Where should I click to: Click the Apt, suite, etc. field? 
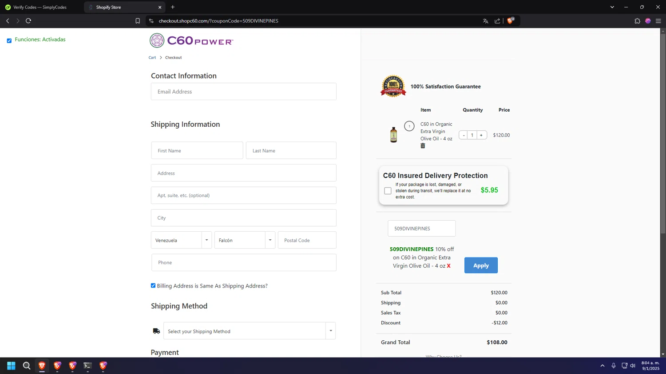243,195
